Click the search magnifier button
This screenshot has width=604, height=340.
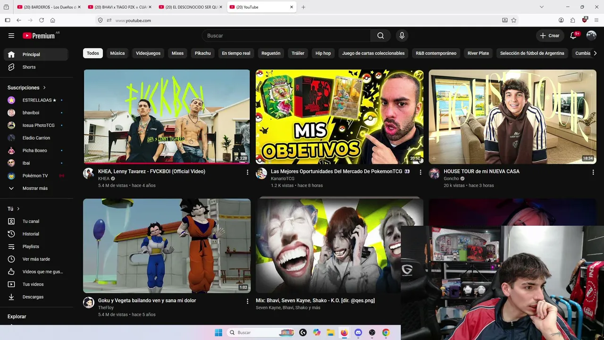380,35
